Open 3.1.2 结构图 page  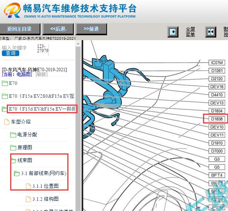pos(45,199)
